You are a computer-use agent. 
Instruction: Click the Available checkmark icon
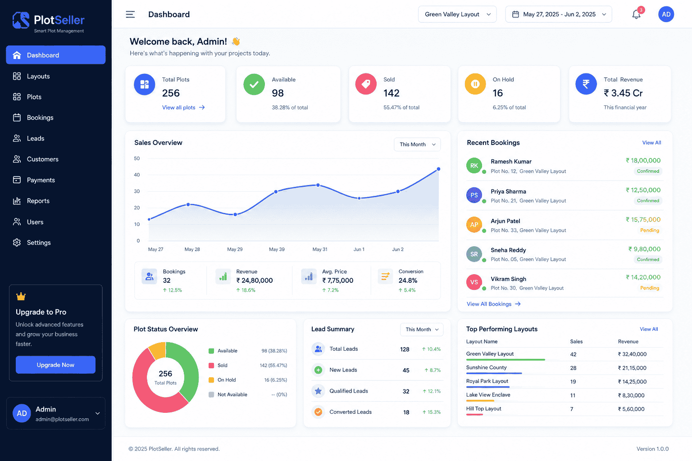coord(254,84)
